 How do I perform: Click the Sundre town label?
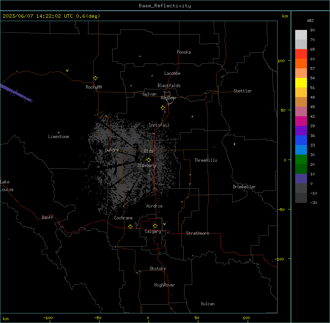click(112, 150)
